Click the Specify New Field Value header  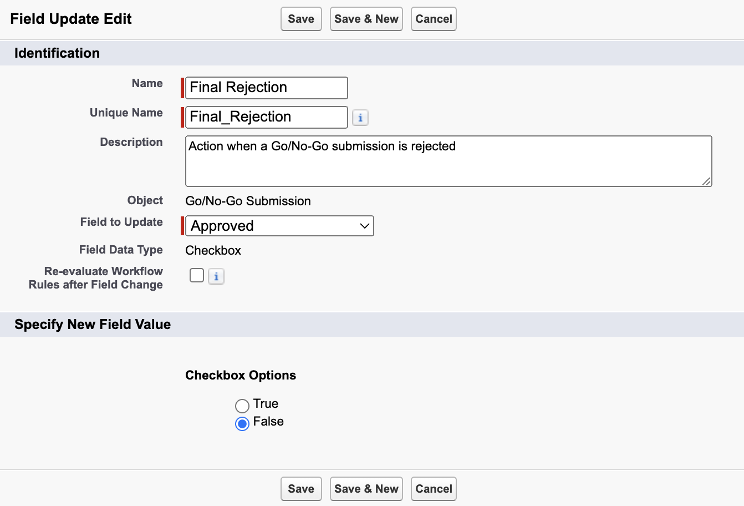click(93, 325)
